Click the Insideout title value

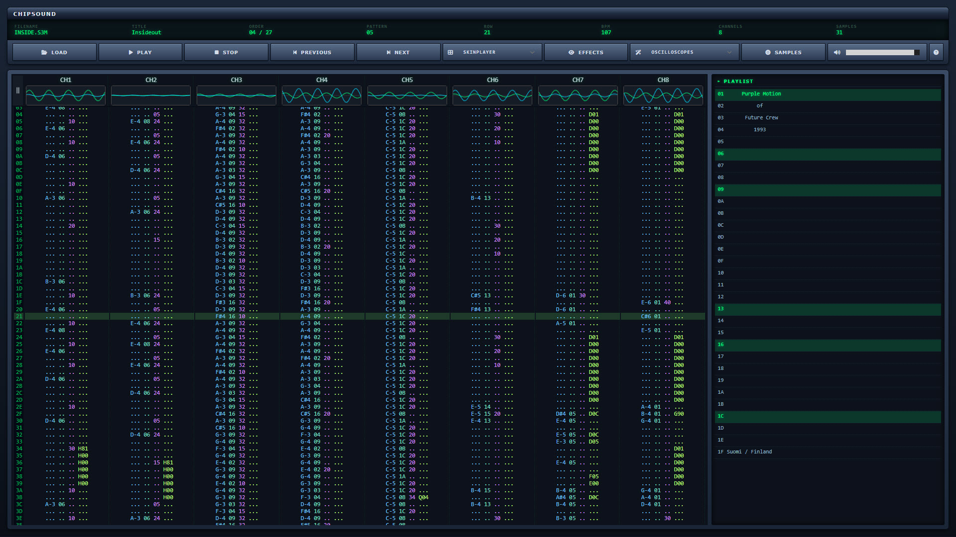click(x=146, y=33)
